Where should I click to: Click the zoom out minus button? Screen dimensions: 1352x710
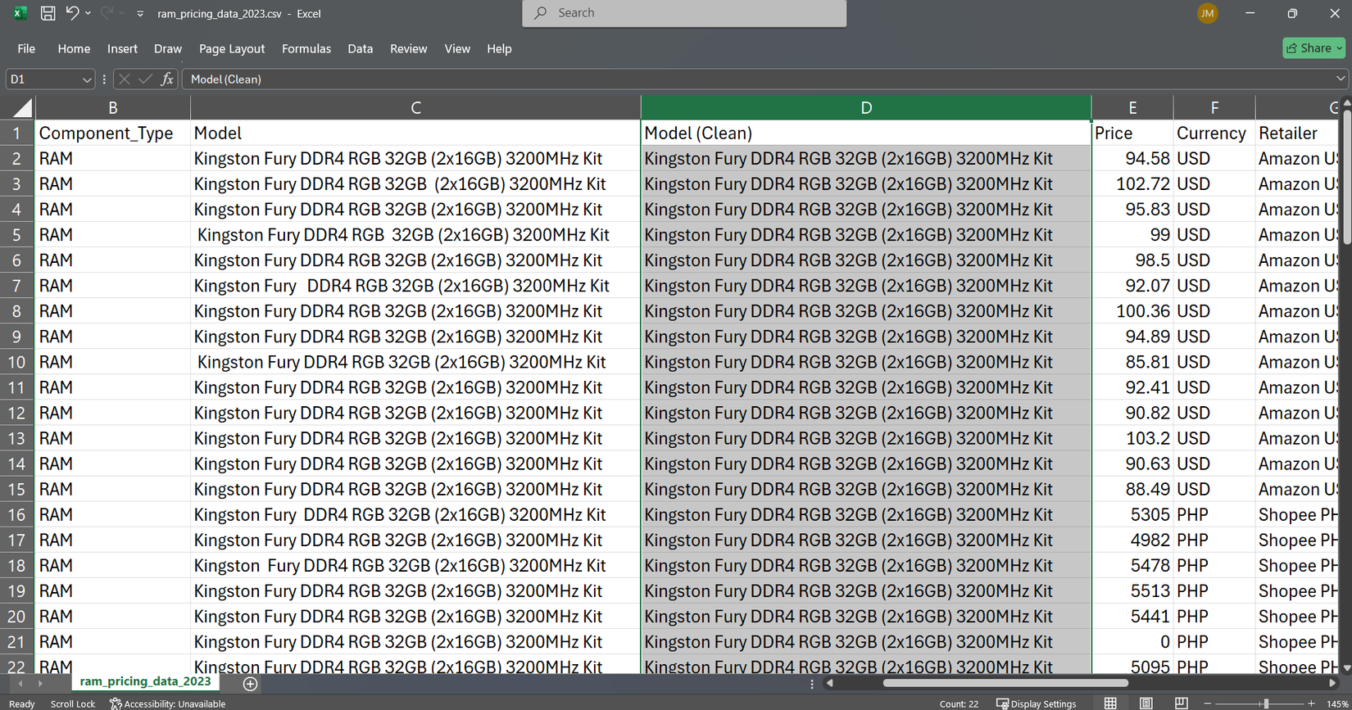[1207, 703]
